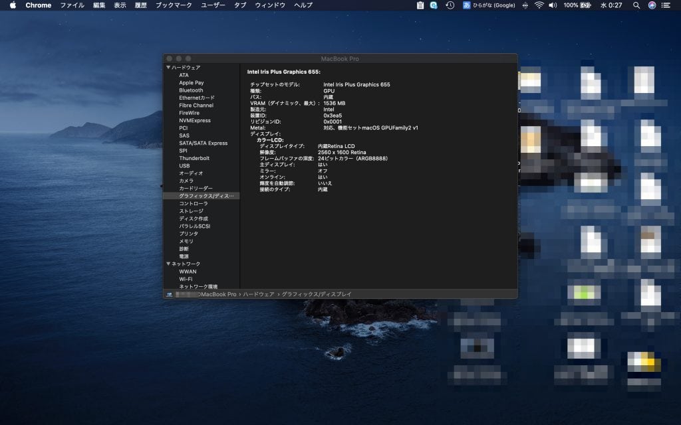Open the タブ menu
Viewport: 681px width, 425px height.
tap(240, 5)
